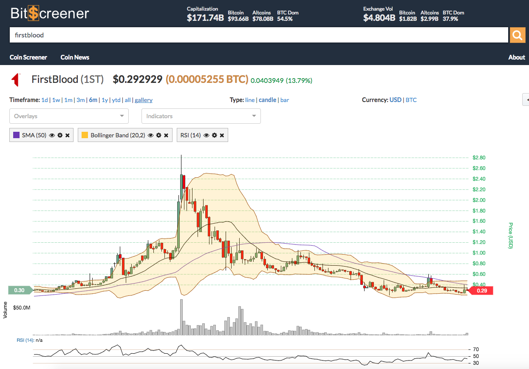Click the green 0.30 left price marker
Image resolution: width=529 pixels, height=369 pixels.
(x=20, y=290)
